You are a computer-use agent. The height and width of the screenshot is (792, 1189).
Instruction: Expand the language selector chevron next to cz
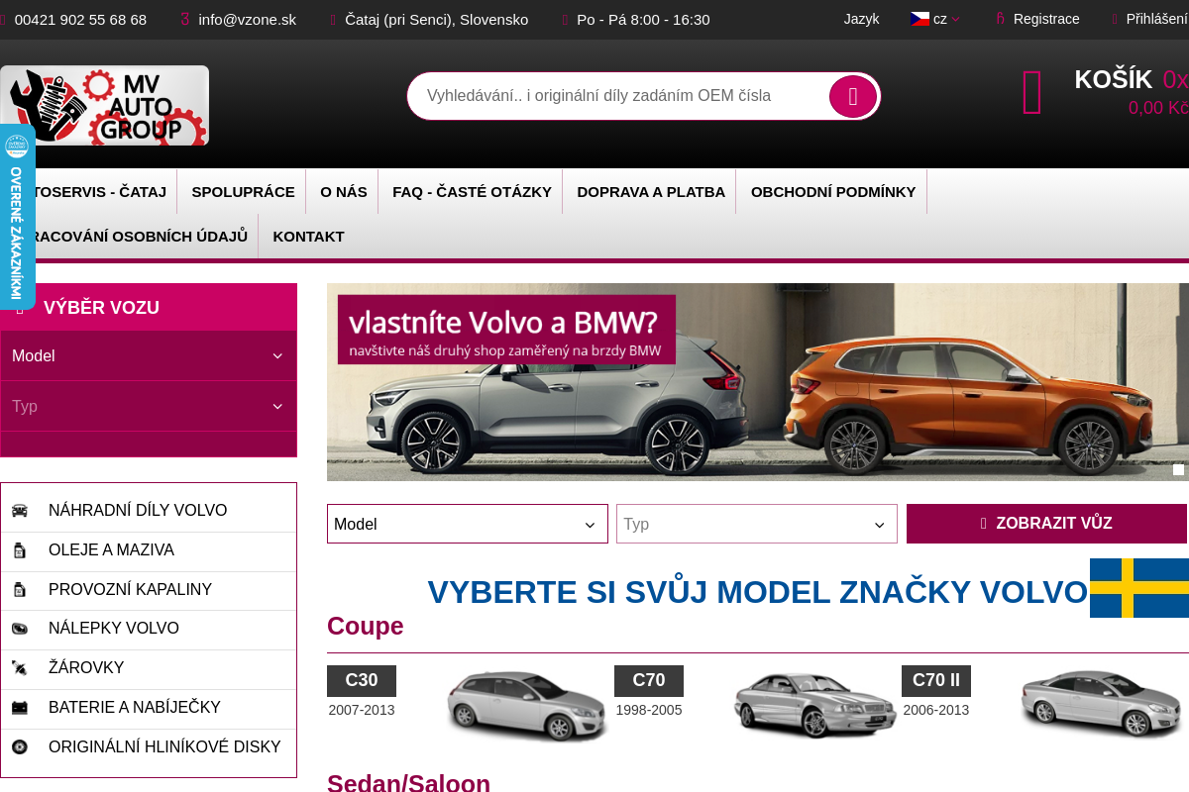pos(957,19)
